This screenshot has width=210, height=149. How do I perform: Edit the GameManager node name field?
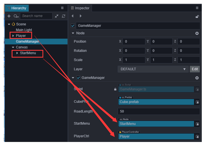click(x=138, y=26)
